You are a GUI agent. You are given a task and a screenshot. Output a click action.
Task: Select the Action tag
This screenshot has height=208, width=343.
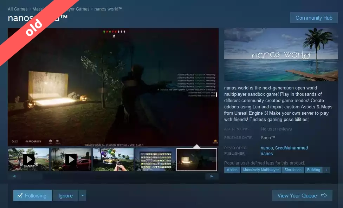(x=232, y=170)
